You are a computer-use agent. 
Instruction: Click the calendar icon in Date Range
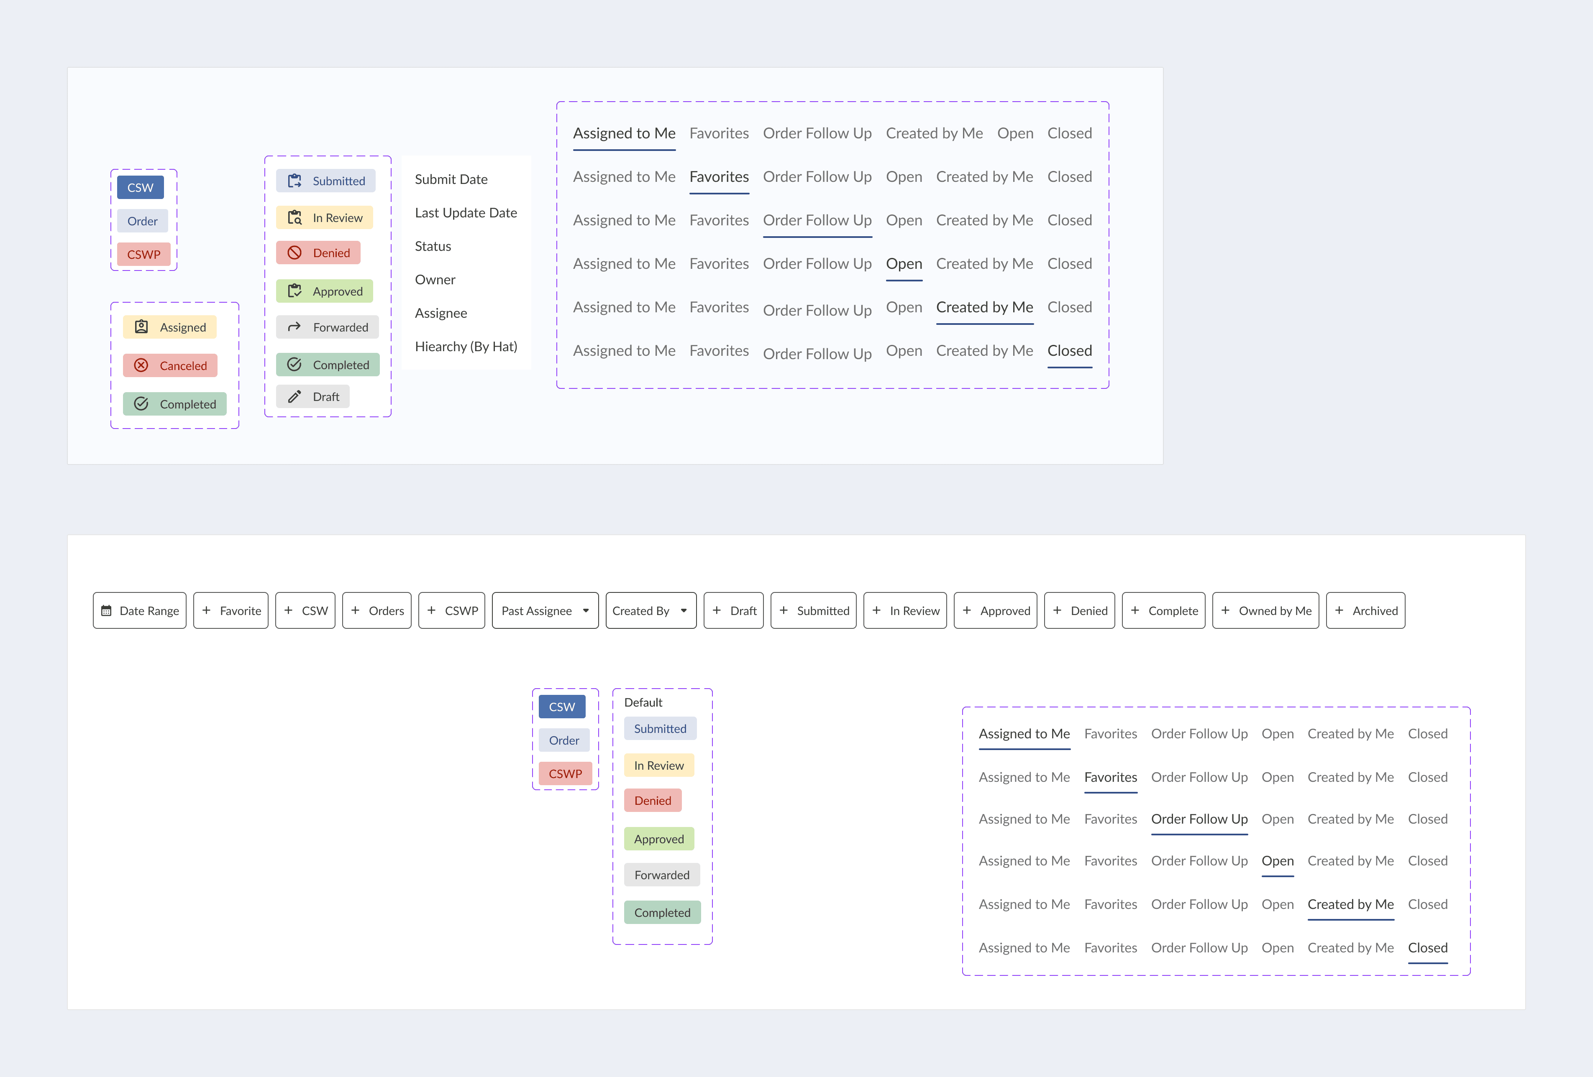tap(106, 610)
